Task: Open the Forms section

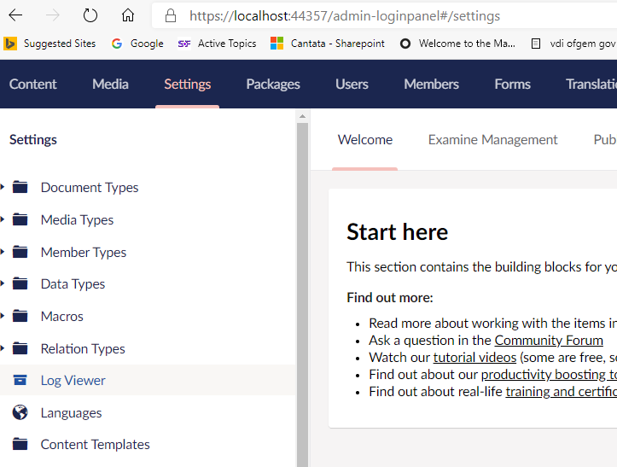Action: tap(512, 84)
